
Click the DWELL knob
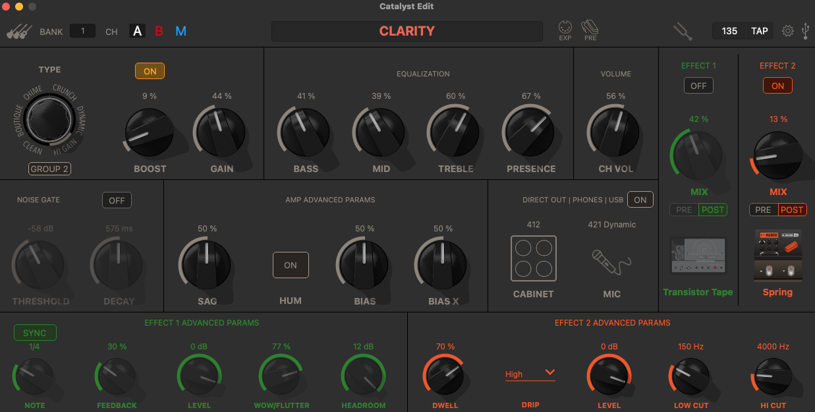coord(445,376)
